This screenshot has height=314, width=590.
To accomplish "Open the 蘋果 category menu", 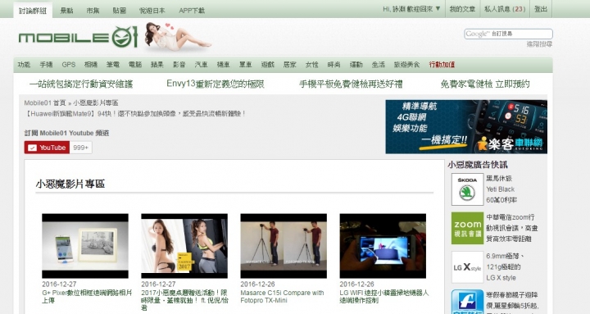I will coord(157,65).
